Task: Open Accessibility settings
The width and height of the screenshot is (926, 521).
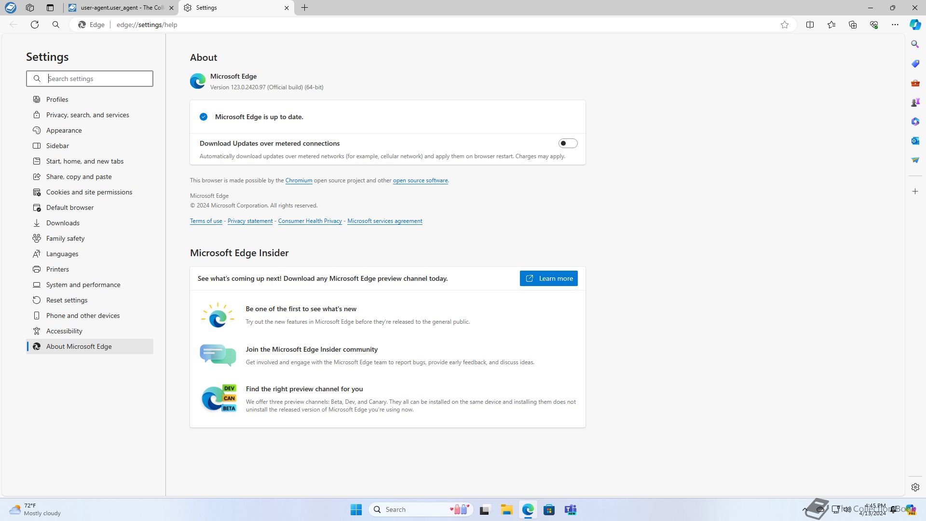Action: click(90, 331)
